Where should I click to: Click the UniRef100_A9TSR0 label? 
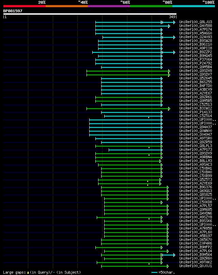196,139
